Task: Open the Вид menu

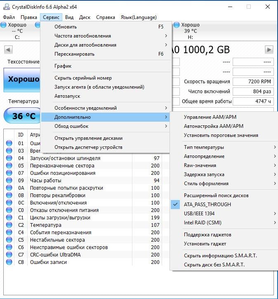Action: [69, 17]
